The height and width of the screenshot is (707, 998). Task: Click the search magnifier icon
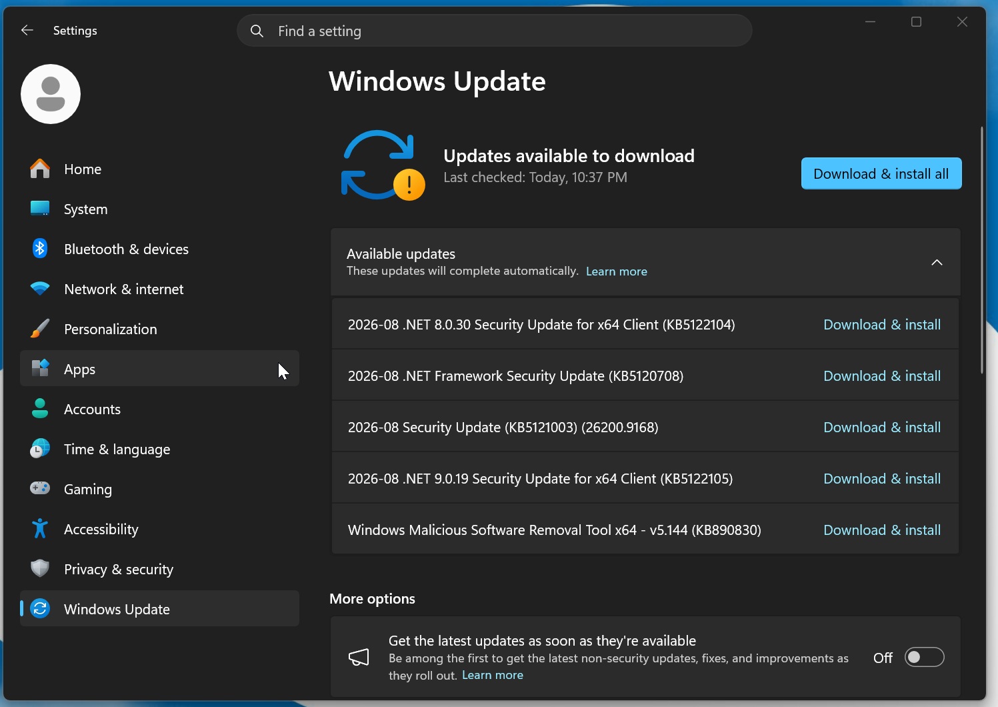point(257,31)
